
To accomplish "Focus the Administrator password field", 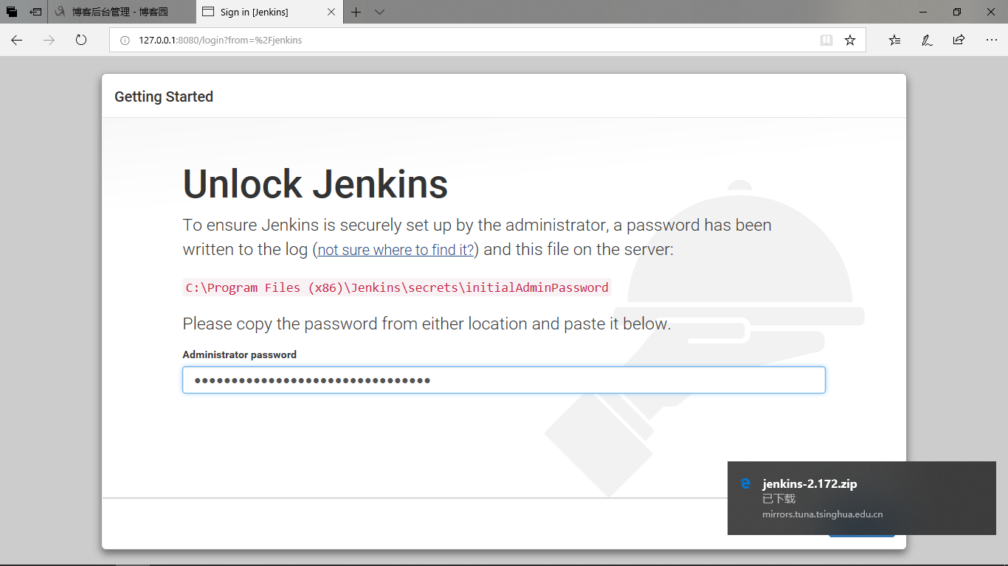I will pos(504,380).
